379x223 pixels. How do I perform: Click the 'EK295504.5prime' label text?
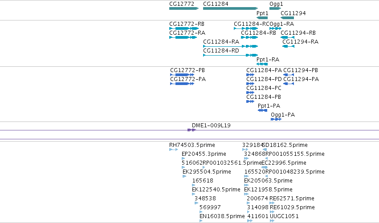[x=207, y=172]
